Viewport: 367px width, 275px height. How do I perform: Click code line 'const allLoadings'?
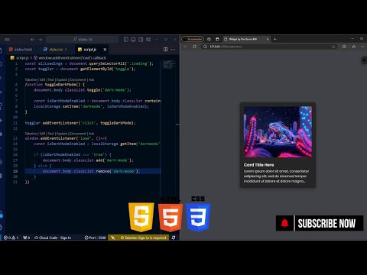(89, 63)
